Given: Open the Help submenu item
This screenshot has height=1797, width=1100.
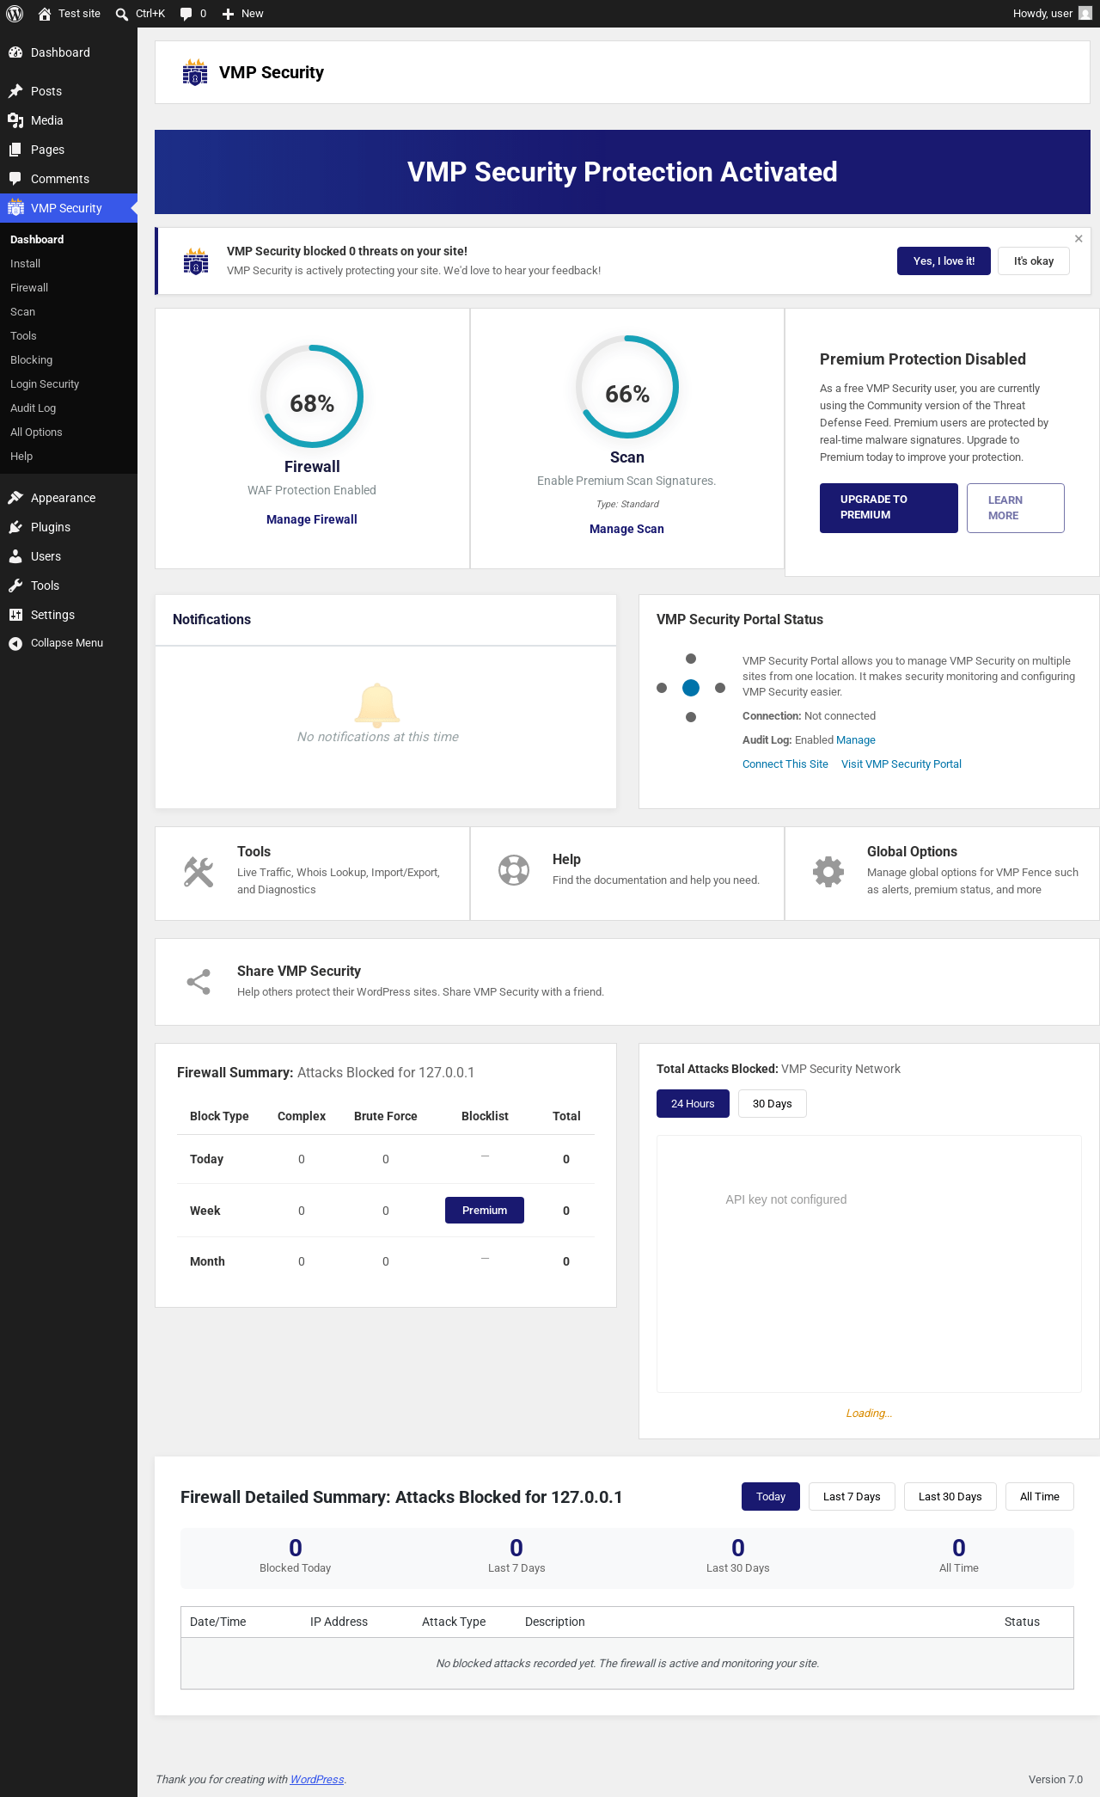Looking at the screenshot, I should pyautogui.click(x=21, y=457).
